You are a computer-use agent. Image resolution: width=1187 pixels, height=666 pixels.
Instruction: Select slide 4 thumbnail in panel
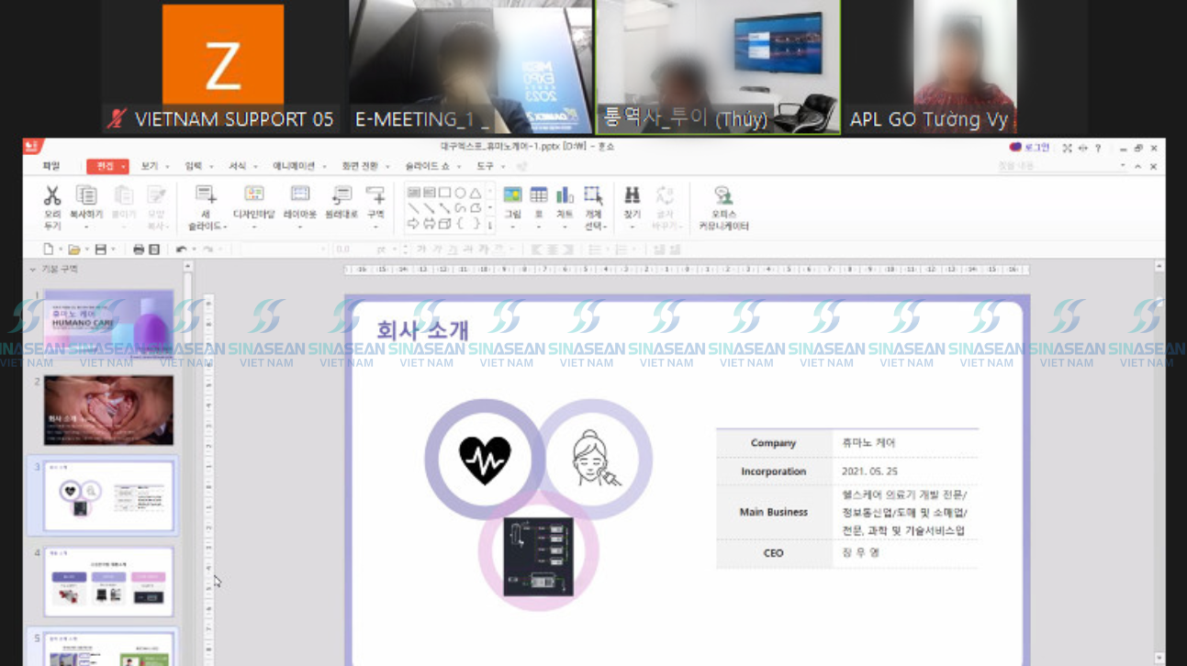[108, 583]
